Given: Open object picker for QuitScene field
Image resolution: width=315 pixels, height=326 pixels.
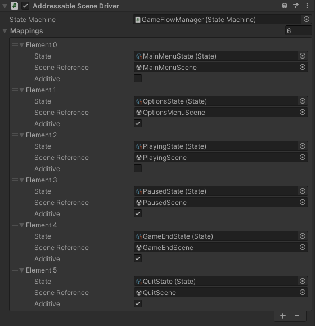Looking at the screenshot, I should [x=303, y=293].
